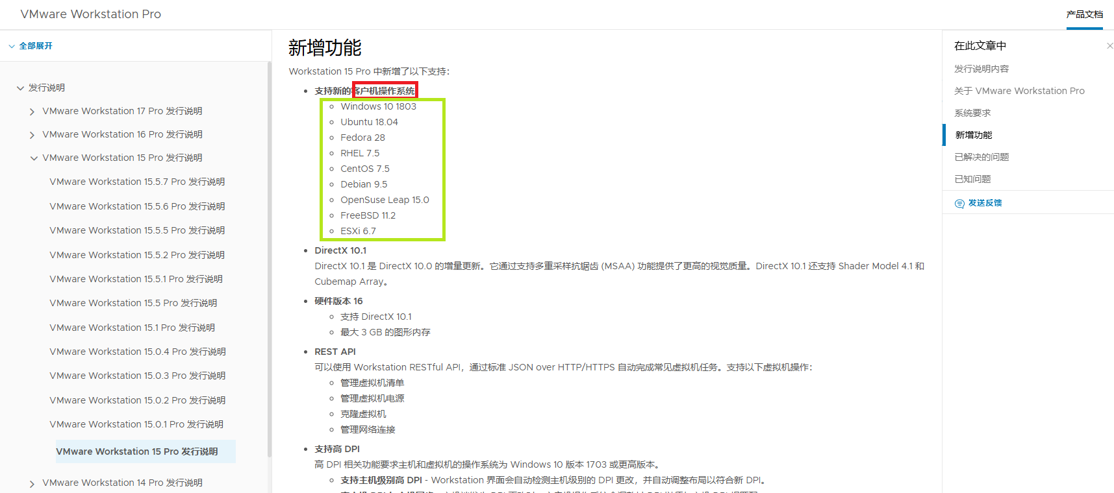The image size is (1114, 493).
Task: Click the Ubuntu 18.04 list item
Action: coord(369,122)
